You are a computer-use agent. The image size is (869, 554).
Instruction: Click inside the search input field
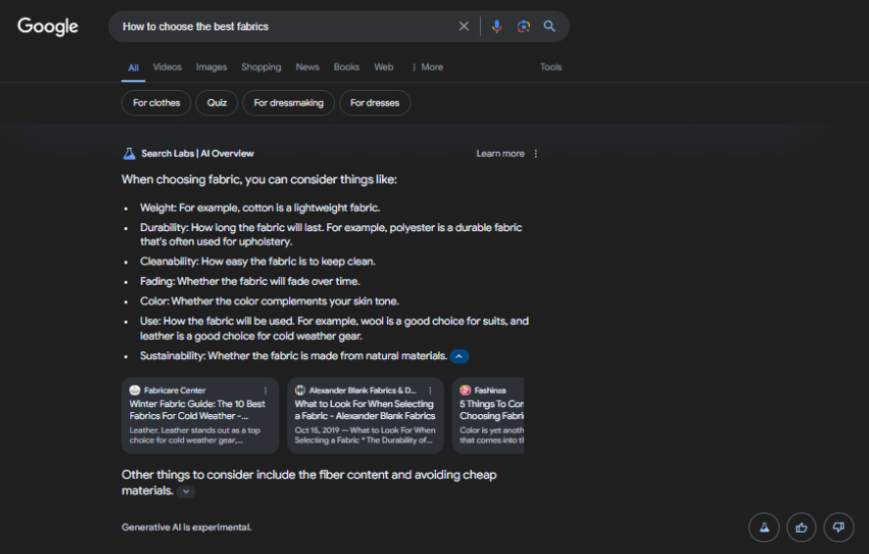coord(284,26)
